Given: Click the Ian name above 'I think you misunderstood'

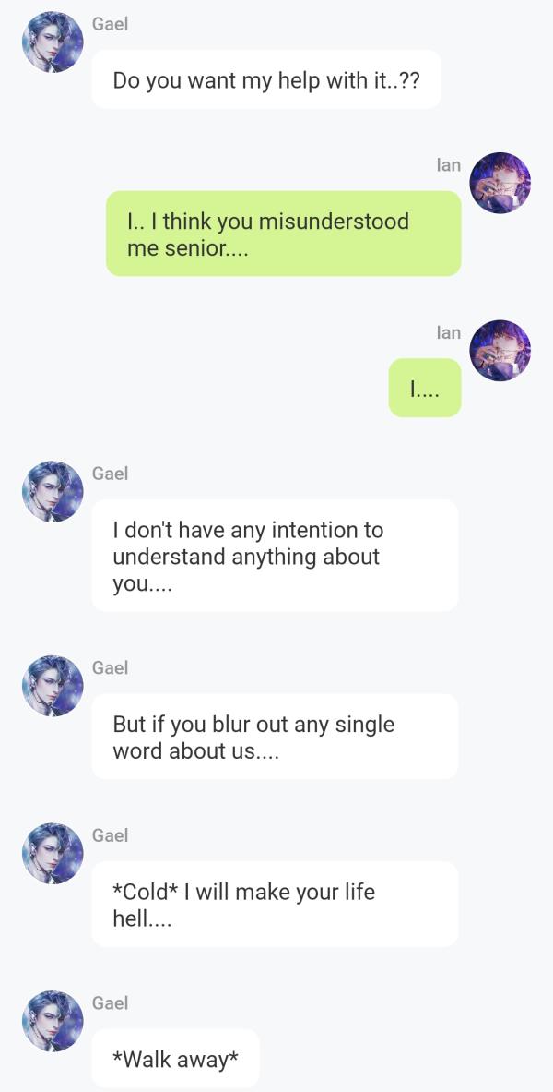Looking at the screenshot, I should pos(448,165).
